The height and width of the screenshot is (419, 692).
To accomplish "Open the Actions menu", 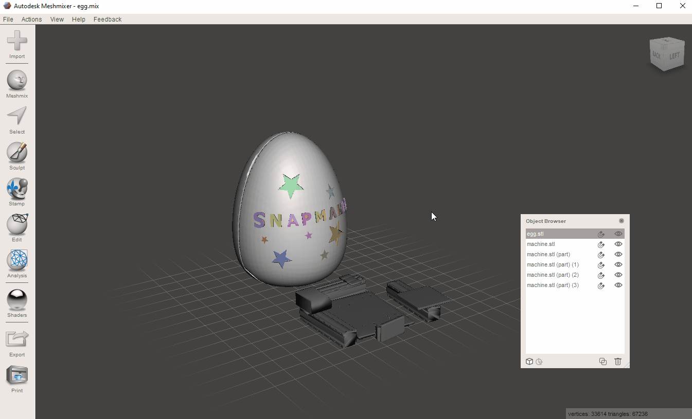I will point(31,20).
